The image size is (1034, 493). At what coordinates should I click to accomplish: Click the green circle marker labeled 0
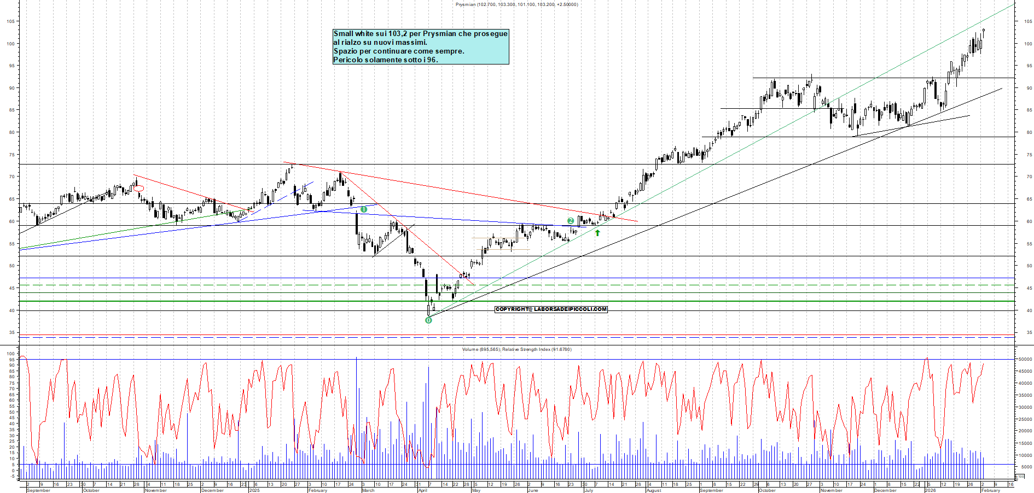(428, 320)
